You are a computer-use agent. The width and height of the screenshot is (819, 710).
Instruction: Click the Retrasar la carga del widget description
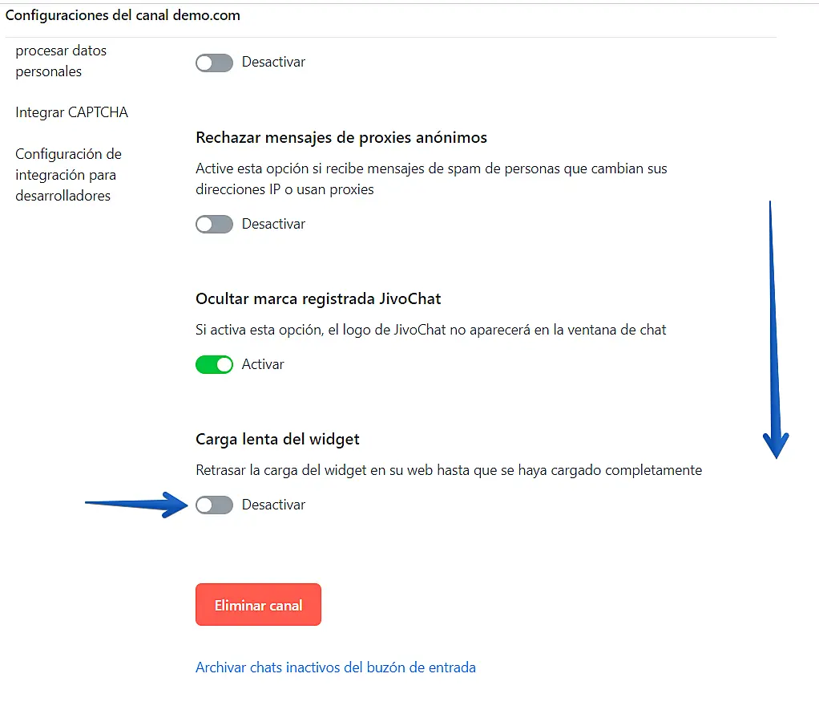pos(449,470)
